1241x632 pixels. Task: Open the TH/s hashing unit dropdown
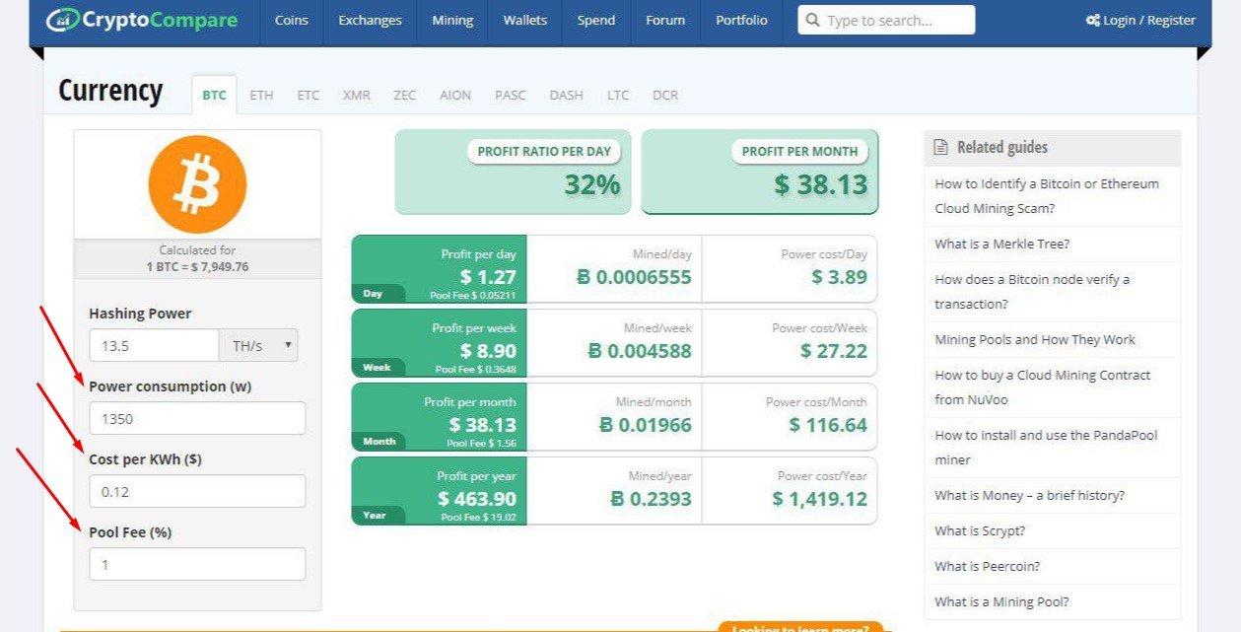click(x=258, y=345)
